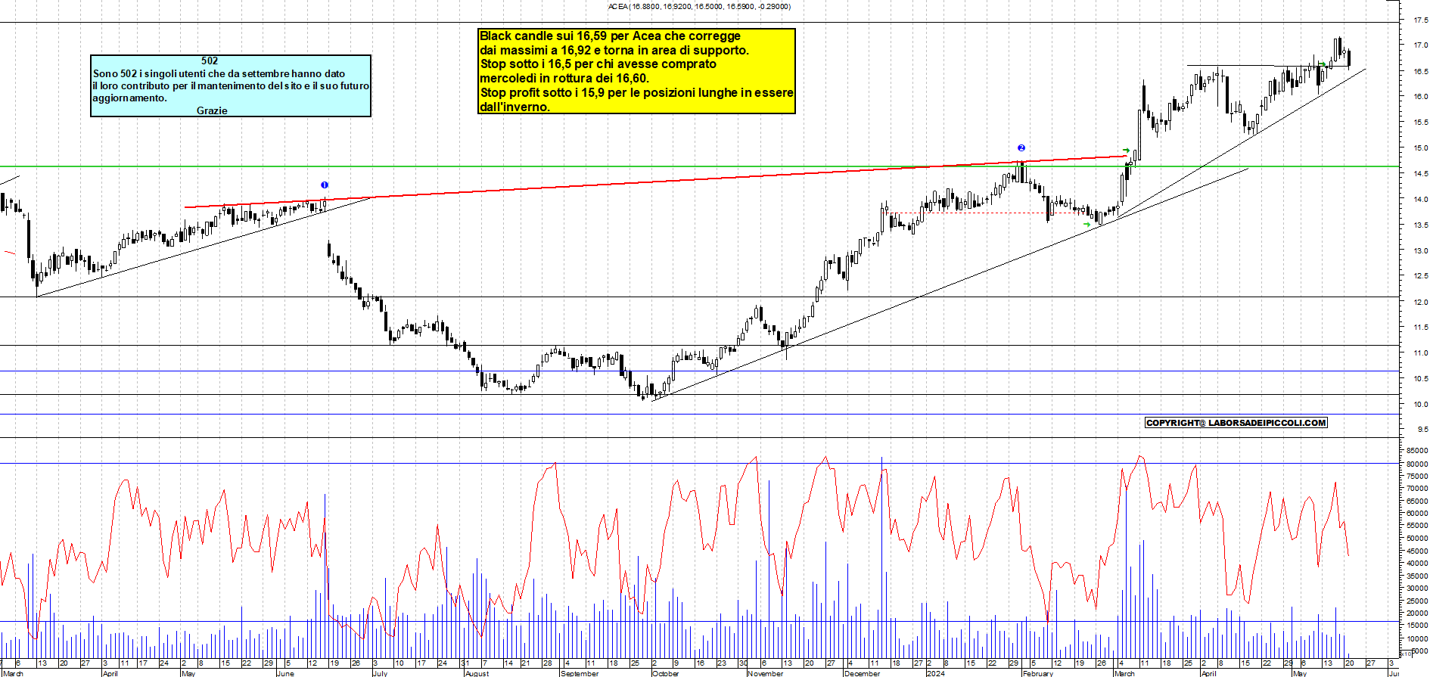1430x677 pixels.
Task: Click line "Stop profit sotto i 15,9"
Action: pyautogui.click(x=636, y=92)
